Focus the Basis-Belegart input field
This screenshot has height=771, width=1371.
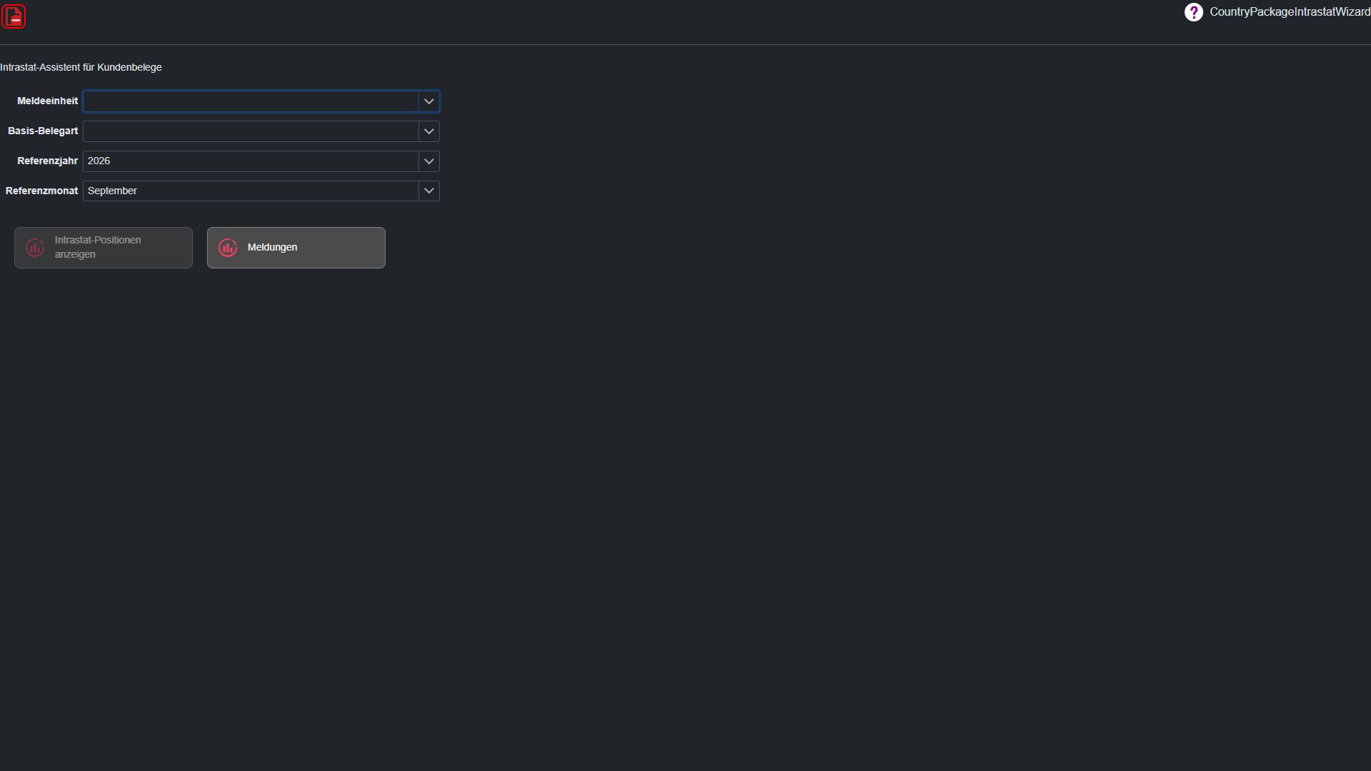click(x=251, y=131)
